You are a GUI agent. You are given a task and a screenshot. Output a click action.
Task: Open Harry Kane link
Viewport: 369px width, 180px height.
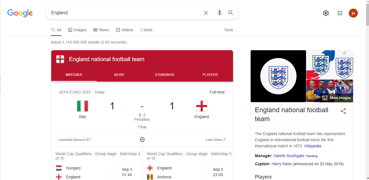pos(281,164)
